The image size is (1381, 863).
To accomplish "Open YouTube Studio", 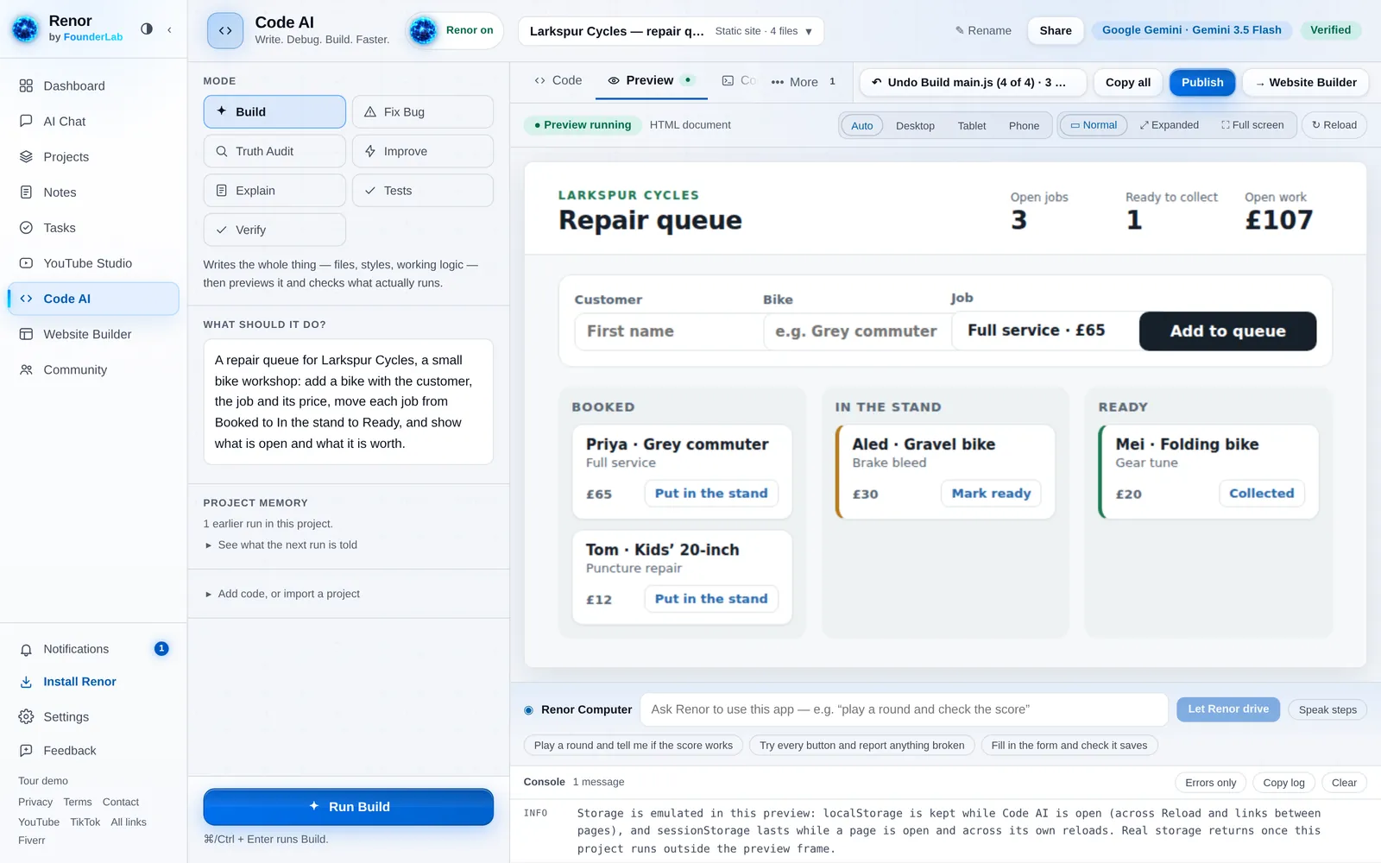I will [93, 263].
